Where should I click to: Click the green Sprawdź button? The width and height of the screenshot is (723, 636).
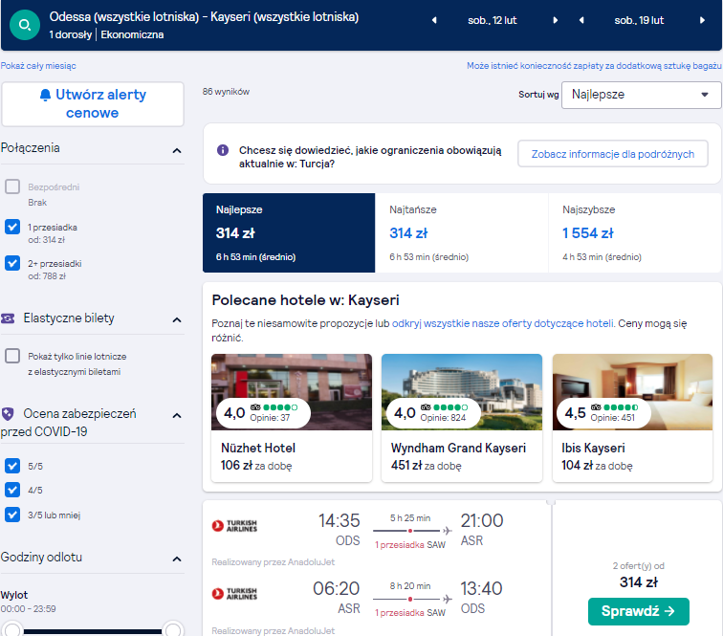click(x=639, y=611)
